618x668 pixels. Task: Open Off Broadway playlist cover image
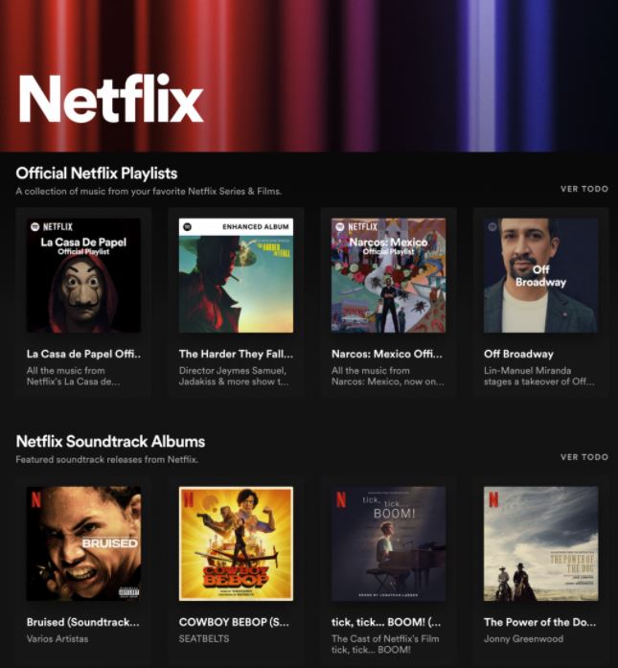coord(541,275)
